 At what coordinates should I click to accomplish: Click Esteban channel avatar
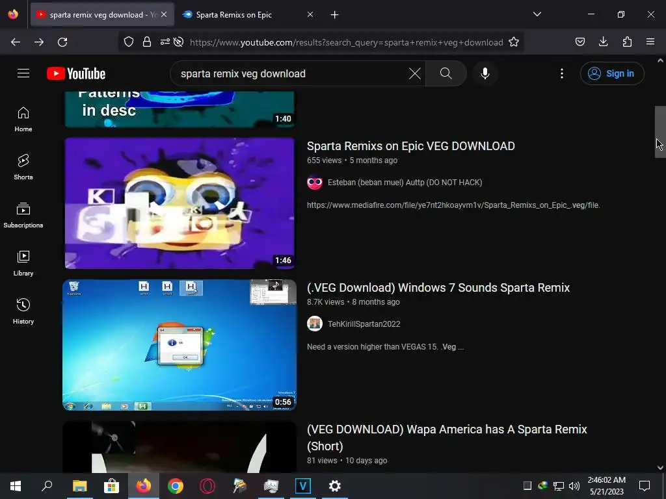pyautogui.click(x=315, y=183)
